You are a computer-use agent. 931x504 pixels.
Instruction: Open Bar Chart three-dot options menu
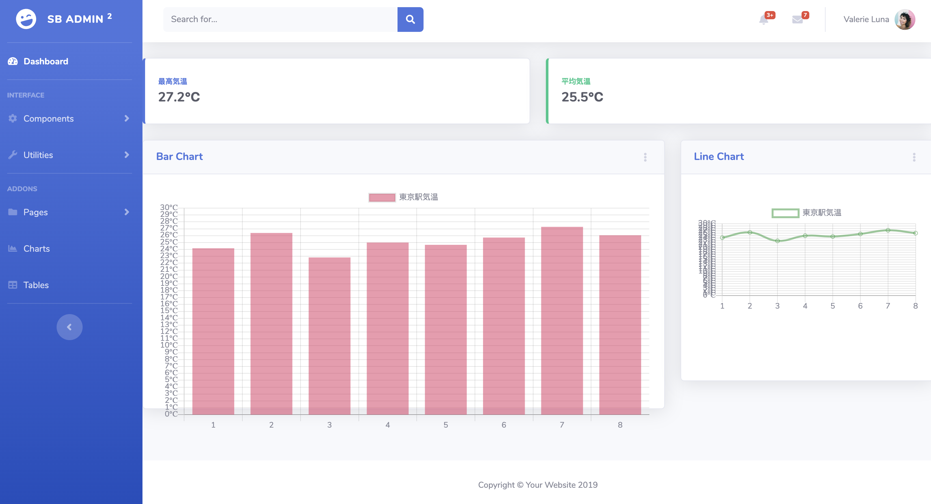pos(645,157)
